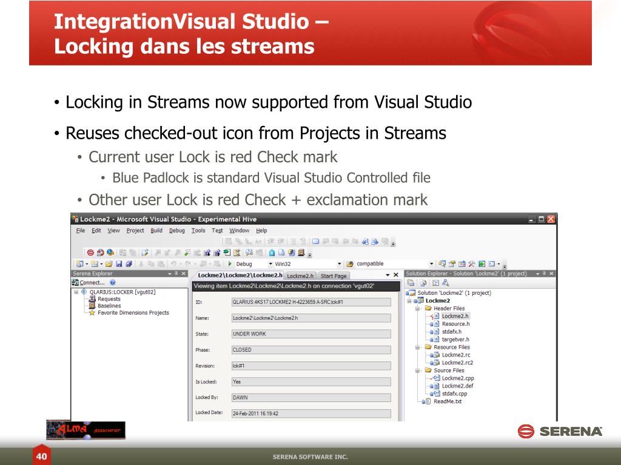Click the View Class Diagram icon
Viewport: 621px width, 465px height.
(446, 283)
